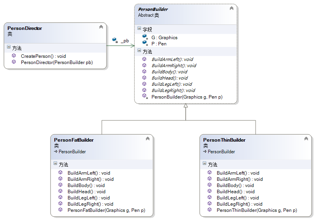Select P : Pen field text
The image size is (315, 220).
[159, 44]
